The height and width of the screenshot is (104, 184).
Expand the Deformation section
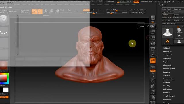point(169,79)
